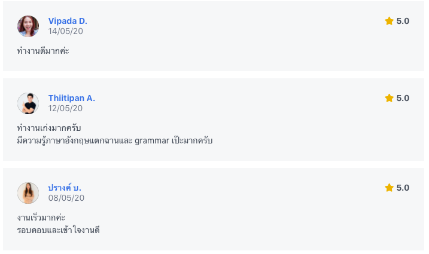Select ปรางค์ บ.'s 5.0 rating number
This screenshot has height=254, width=429.
tap(403, 188)
